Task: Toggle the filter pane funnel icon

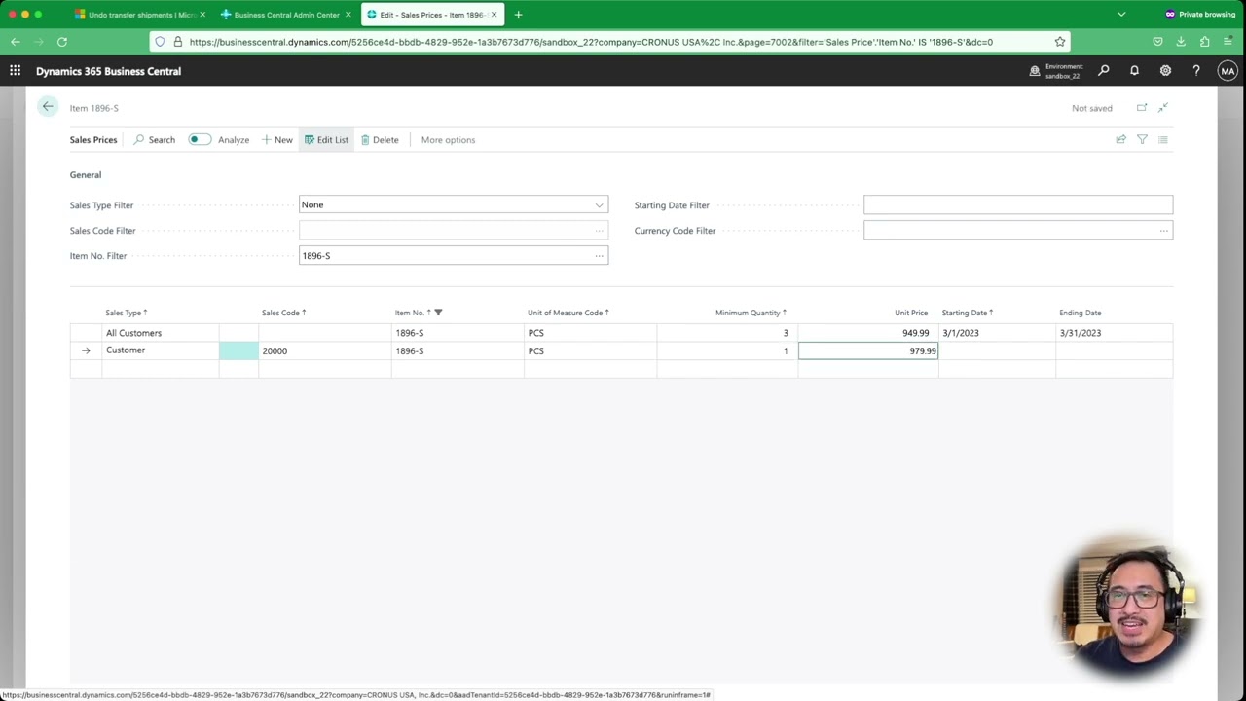Action: coord(1142,140)
